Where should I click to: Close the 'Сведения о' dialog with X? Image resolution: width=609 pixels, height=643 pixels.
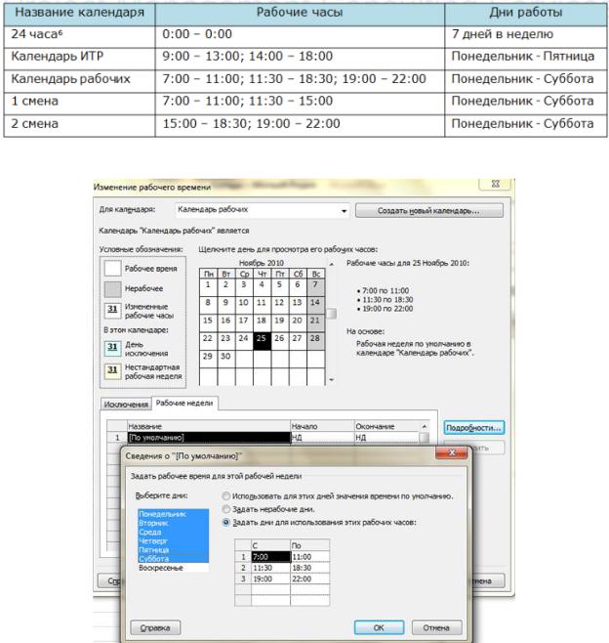click(452, 452)
